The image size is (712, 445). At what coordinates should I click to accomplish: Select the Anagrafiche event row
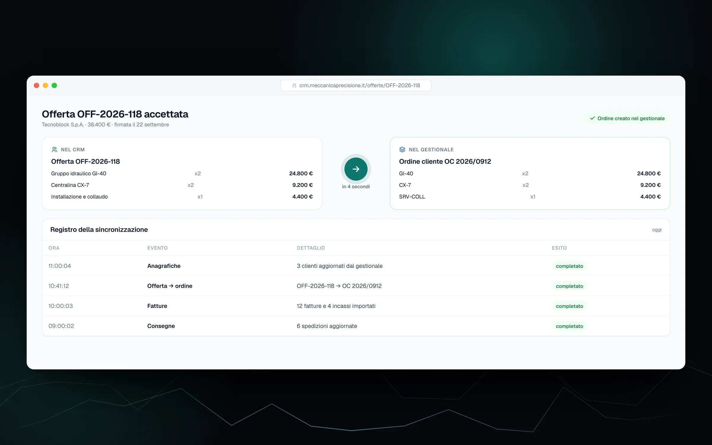356,266
